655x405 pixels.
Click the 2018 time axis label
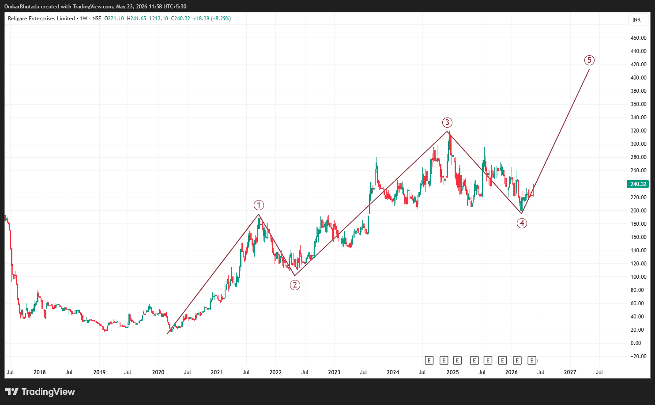[x=40, y=372]
